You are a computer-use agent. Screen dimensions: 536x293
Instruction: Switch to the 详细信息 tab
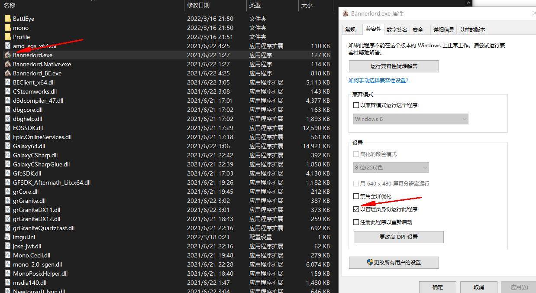click(444, 30)
